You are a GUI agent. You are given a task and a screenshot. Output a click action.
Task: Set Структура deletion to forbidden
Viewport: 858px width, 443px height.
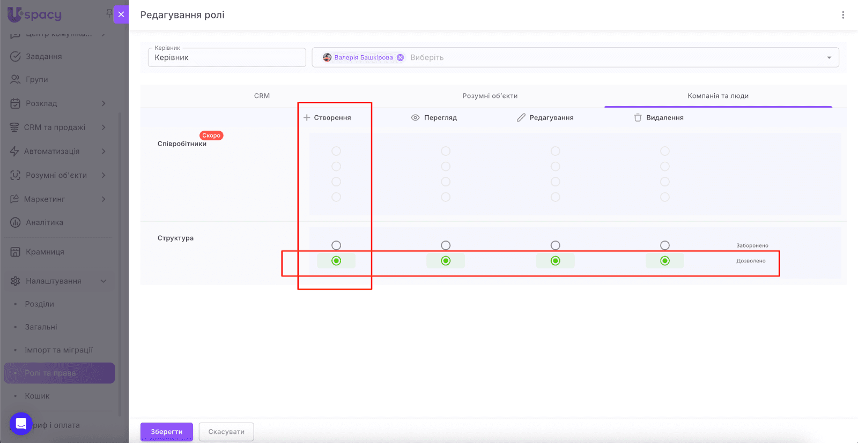pyautogui.click(x=665, y=245)
